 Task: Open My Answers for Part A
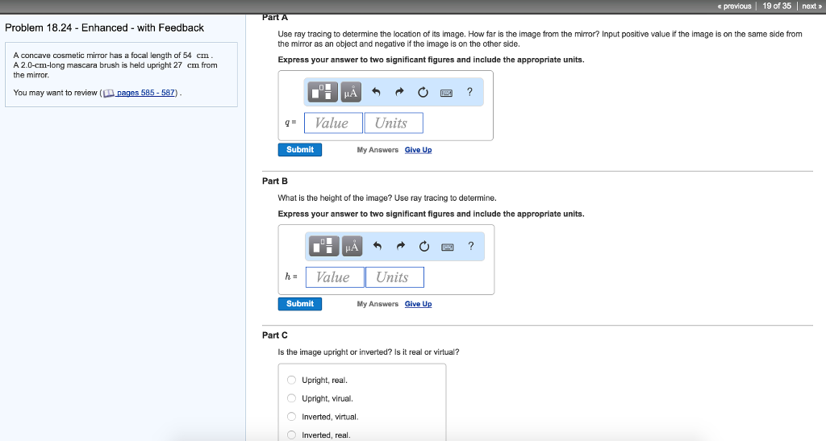pos(378,150)
